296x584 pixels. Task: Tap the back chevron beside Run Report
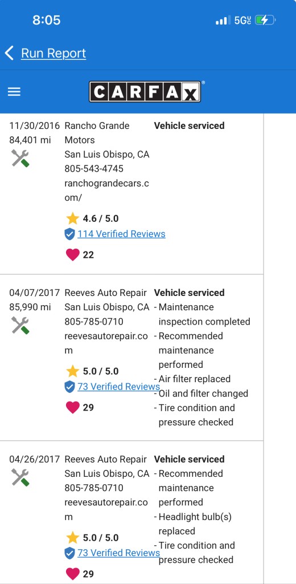[x=9, y=53]
